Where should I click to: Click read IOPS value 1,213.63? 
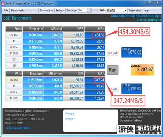74,60
